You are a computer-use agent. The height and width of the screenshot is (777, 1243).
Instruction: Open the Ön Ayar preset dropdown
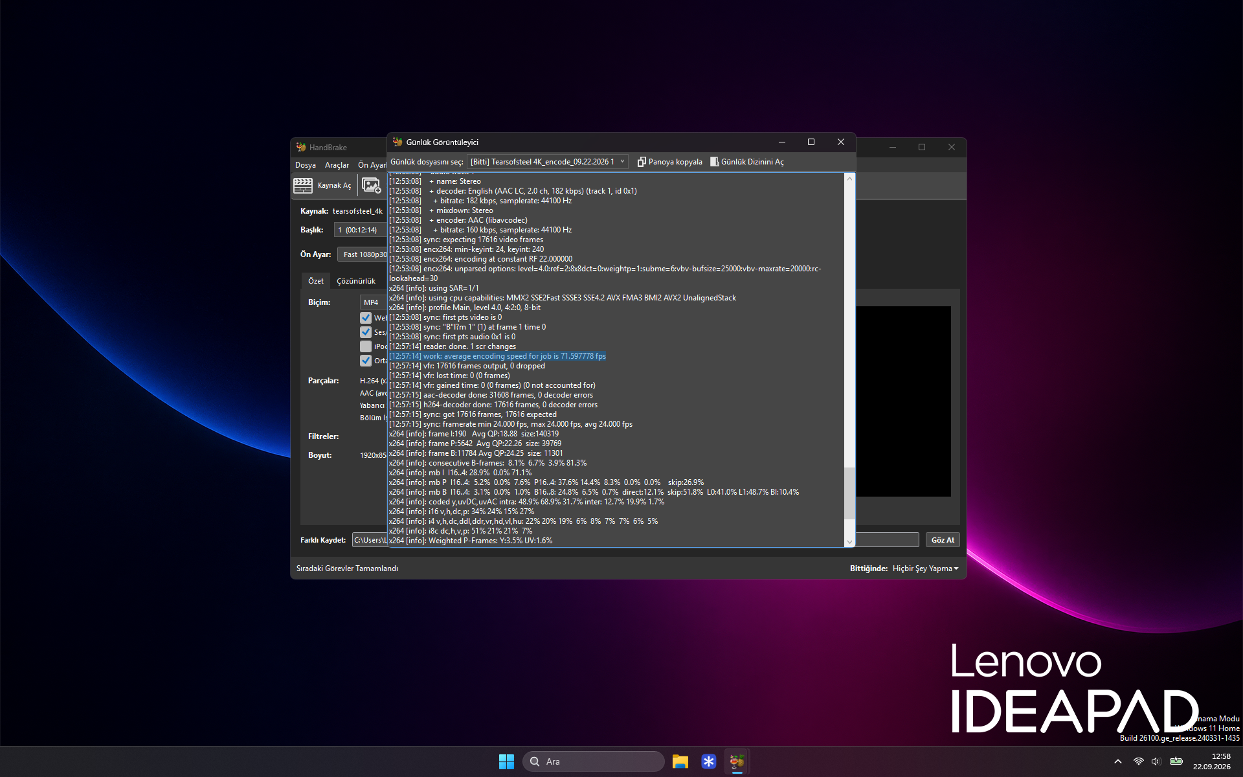coord(362,254)
